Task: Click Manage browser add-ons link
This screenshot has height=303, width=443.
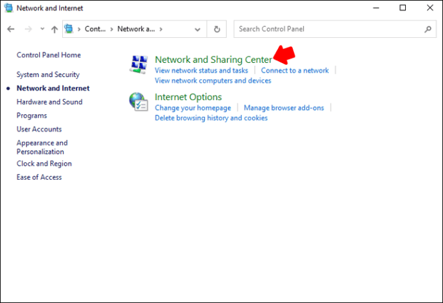Action: pyautogui.click(x=284, y=108)
